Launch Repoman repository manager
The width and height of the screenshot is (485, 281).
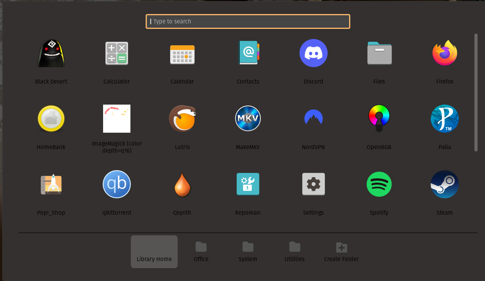coord(248,184)
